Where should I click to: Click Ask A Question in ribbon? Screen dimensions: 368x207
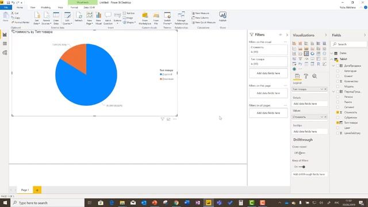click(x=108, y=18)
